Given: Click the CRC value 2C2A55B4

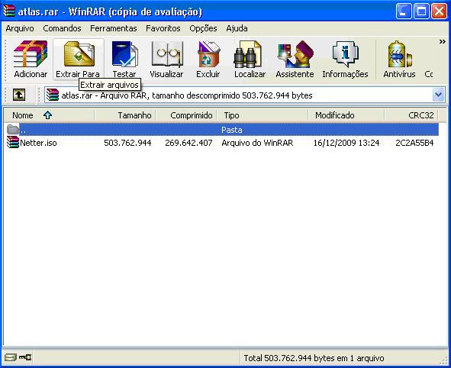Looking at the screenshot, I should pyautogui.click(x=414, y=143).
